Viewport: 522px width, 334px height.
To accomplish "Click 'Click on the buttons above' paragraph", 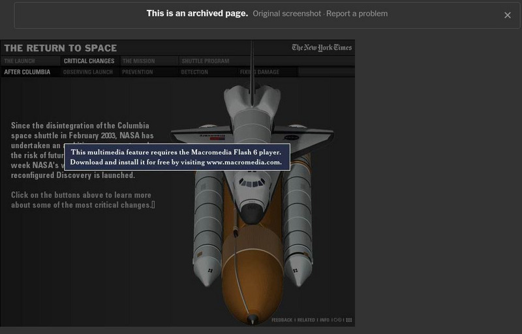I will [x=83, y=200].
